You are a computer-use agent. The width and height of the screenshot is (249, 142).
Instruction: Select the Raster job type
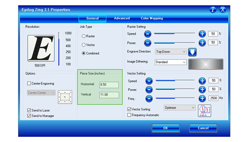(x=84, y=36)
